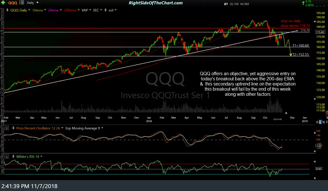Click the reorder arrows beside vol
This screenshot has width=328, height=191.
pyautogui.click(x=105, y=10)
